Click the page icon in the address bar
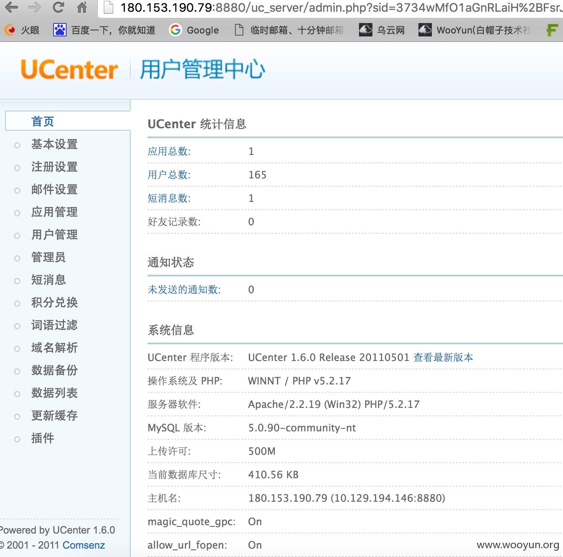Screen dimensions: 563x557 point(108,8)
